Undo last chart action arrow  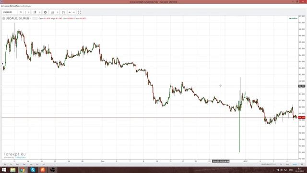click(70, 12)
